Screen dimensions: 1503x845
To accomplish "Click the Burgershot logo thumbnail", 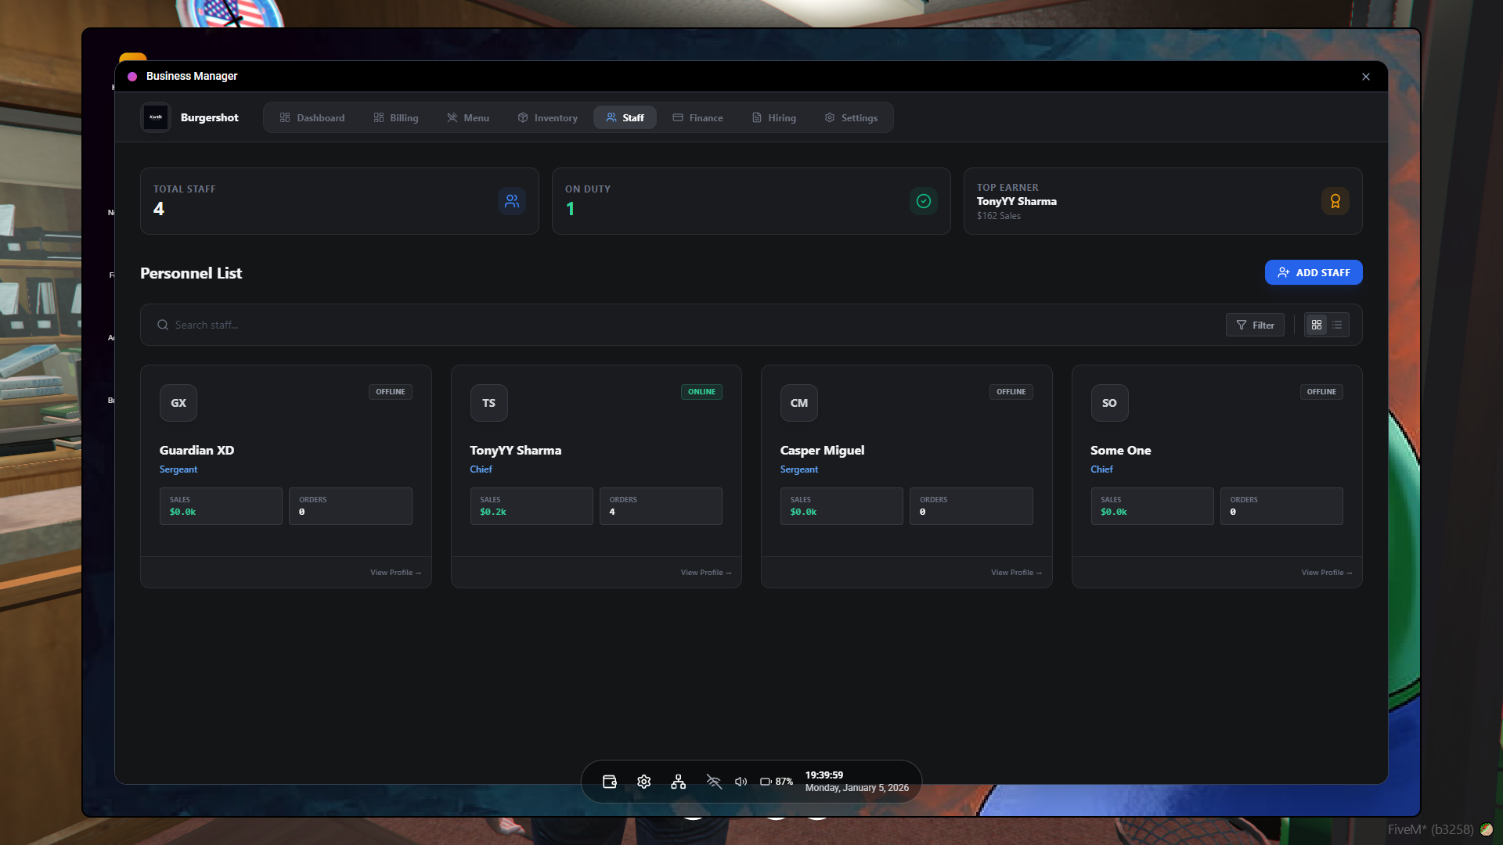I will coord(156,117).
